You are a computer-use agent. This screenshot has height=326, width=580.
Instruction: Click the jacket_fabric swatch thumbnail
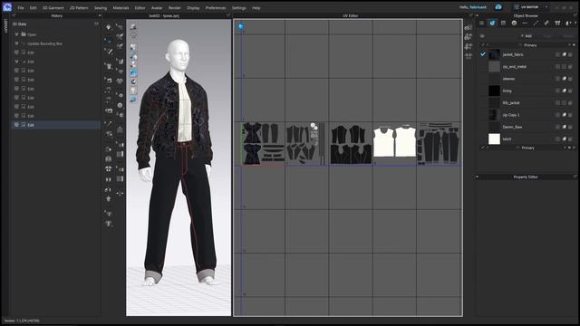click(494, 54)
